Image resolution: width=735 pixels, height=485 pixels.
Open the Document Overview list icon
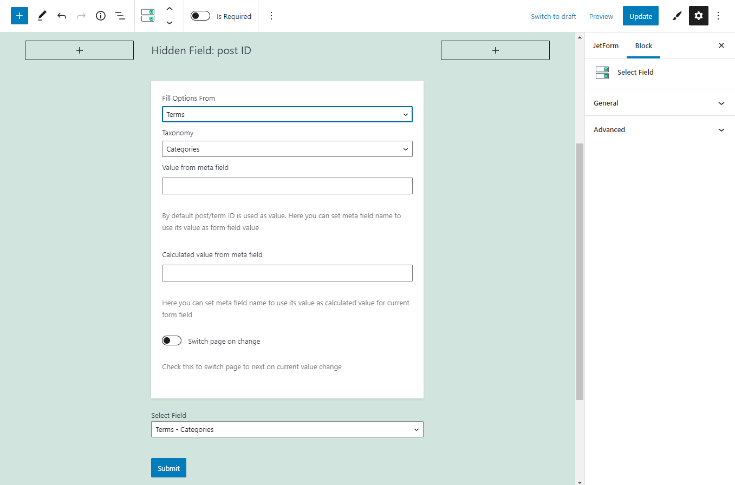[x=120, y=15]
